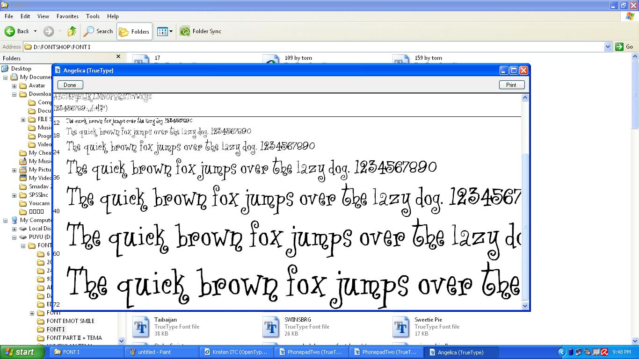Collapse My Computer tree node
This screenshot has width=639, height=359.
click(x=6, y=220)
